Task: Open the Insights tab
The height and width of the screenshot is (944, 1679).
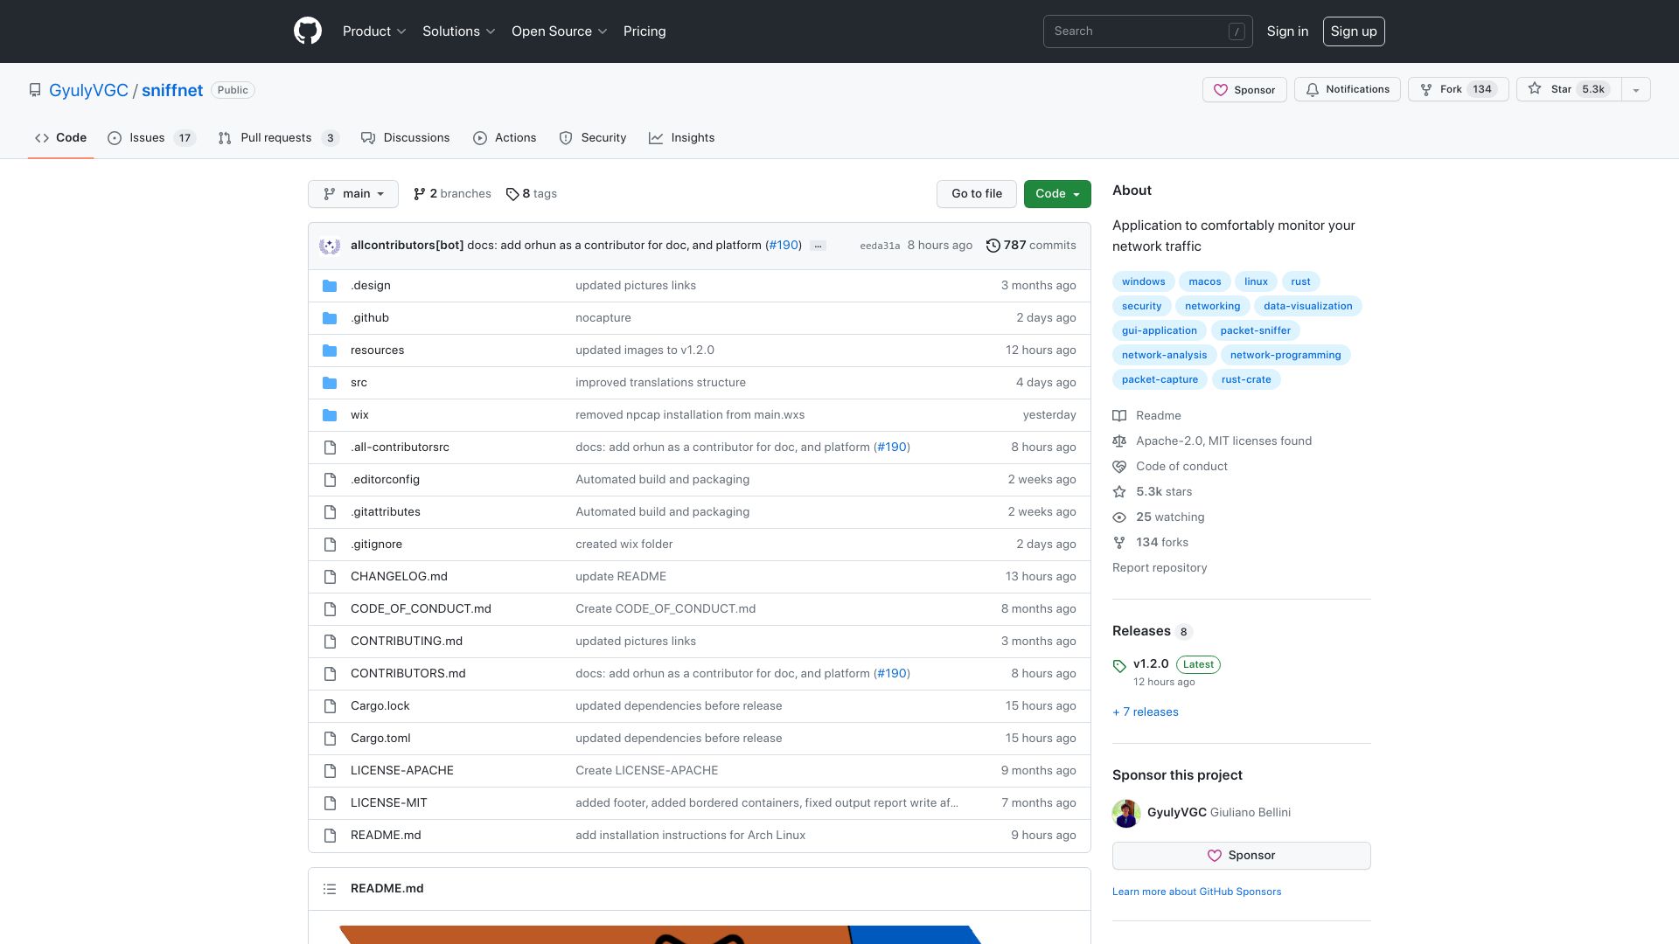Action: [x=682, y=138]
